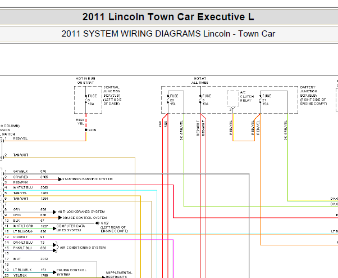This screenshot has height=278, width=338.
Task: Click circuit number '959'
Action: click(43, 209)
